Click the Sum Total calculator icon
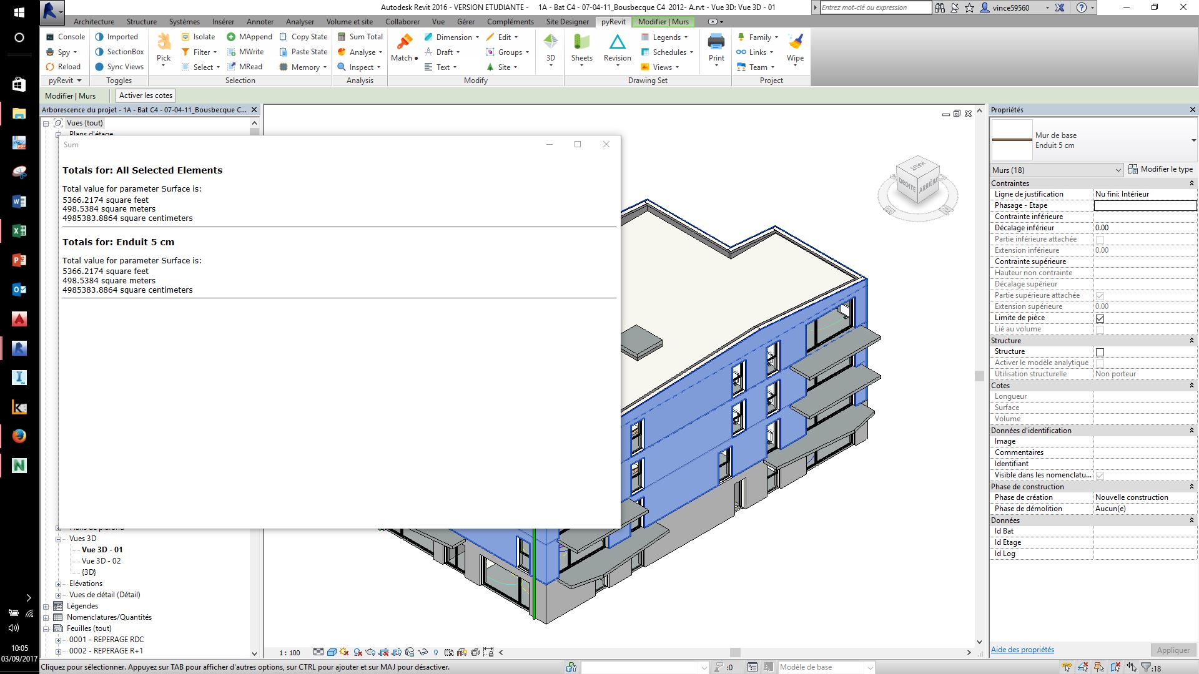The height and width of the screenshot is (674, 1199). pyautogui.click(x=342, y=37)
